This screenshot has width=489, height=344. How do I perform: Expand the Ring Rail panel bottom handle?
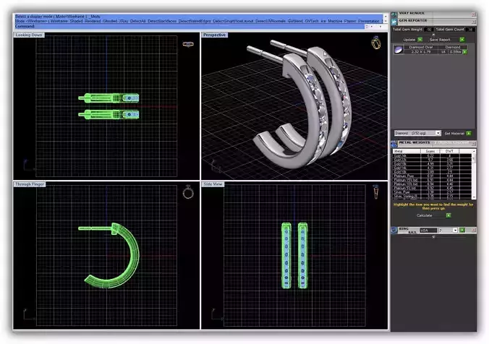coord(433,237)
